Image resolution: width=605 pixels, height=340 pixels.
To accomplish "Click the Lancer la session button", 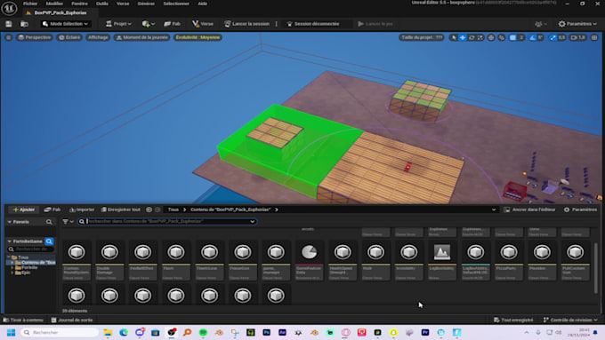I will pos(247,24).
